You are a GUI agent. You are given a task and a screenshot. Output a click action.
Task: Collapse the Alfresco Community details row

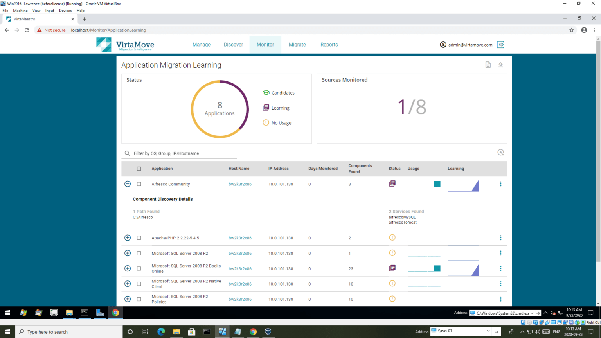pos(128,184)
